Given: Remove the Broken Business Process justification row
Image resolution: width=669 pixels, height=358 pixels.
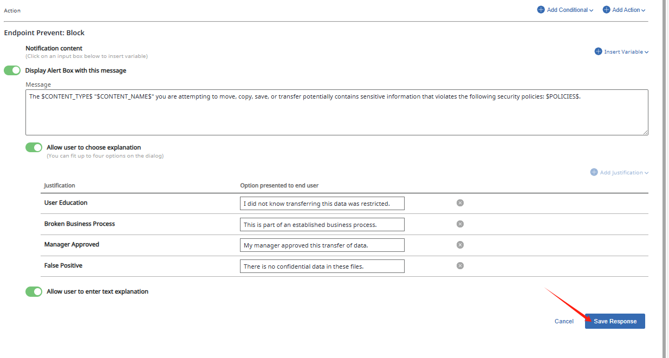Looking at the screenshot, I should [x=460, y=224].
